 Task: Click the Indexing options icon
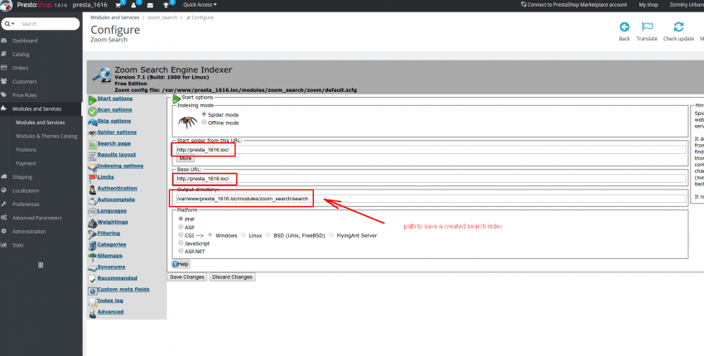click(x=93, y=167)
